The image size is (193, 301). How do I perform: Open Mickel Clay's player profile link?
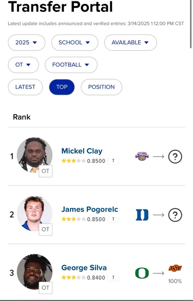click(82, 151)
